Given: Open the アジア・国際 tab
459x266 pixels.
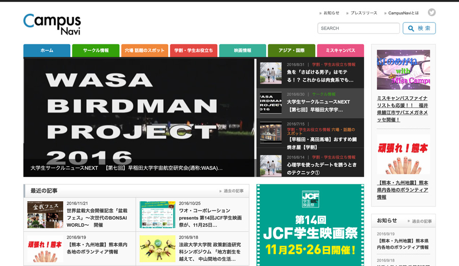Looking at the screenshot, I should [x=292, y=50].
